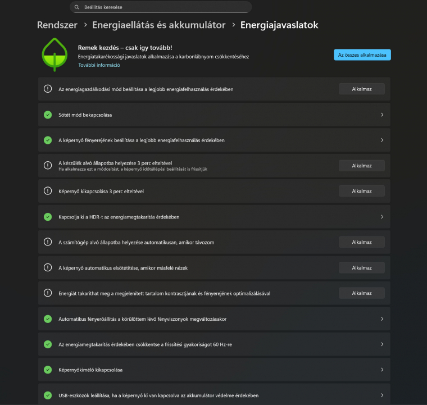This screenshot has width=427, height=405.
Task: Expand the képernyő fényerejének beállítása chevron
Action: pos(382,140)
